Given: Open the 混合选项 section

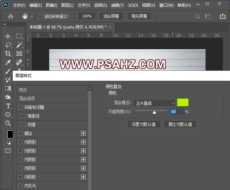Looking at the screenshot, I should click(52, 99).
